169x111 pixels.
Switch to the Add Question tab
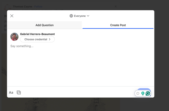point(44,25)
